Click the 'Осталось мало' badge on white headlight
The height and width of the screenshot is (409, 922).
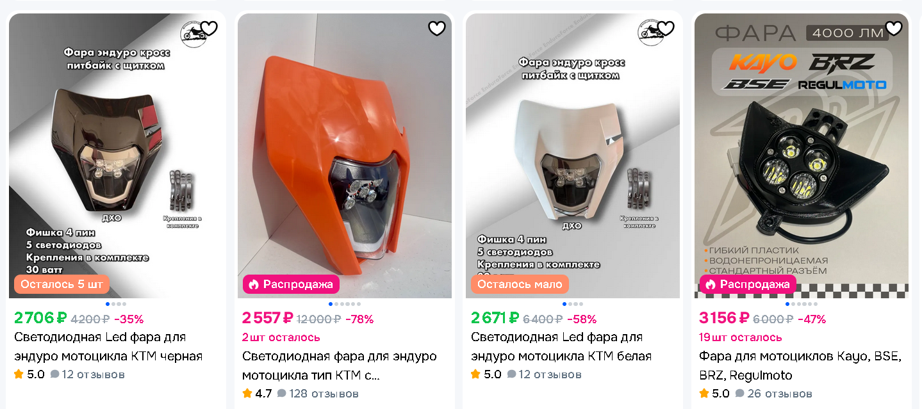tap(520, 284)
